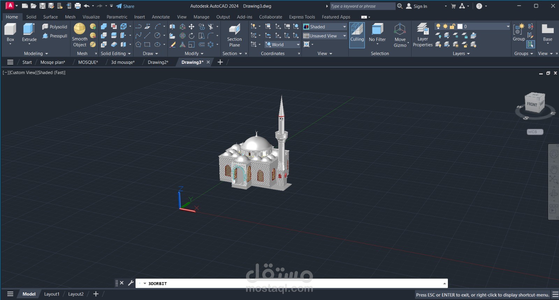The height and width of the screenshot is (300, 559).
Task: Expand the Layers panel
Action: 461,53
